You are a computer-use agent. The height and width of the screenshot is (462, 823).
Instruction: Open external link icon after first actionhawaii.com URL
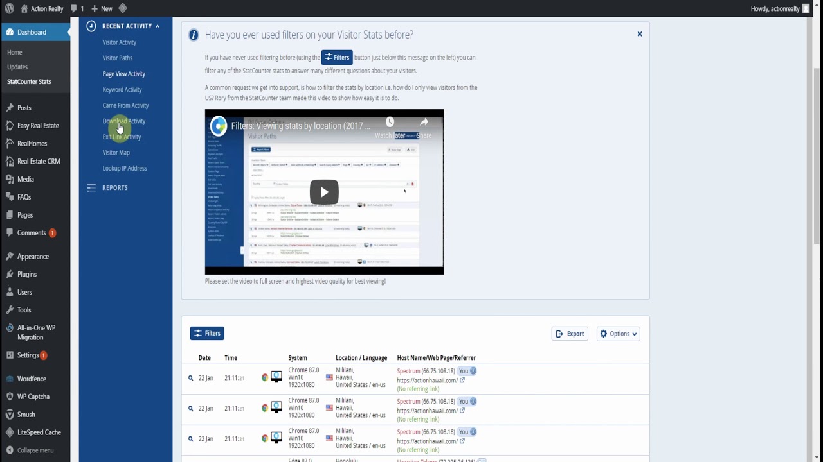(462, 381)
